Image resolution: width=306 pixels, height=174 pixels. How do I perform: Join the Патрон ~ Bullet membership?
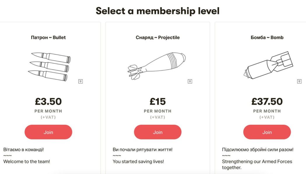point(48,132)
